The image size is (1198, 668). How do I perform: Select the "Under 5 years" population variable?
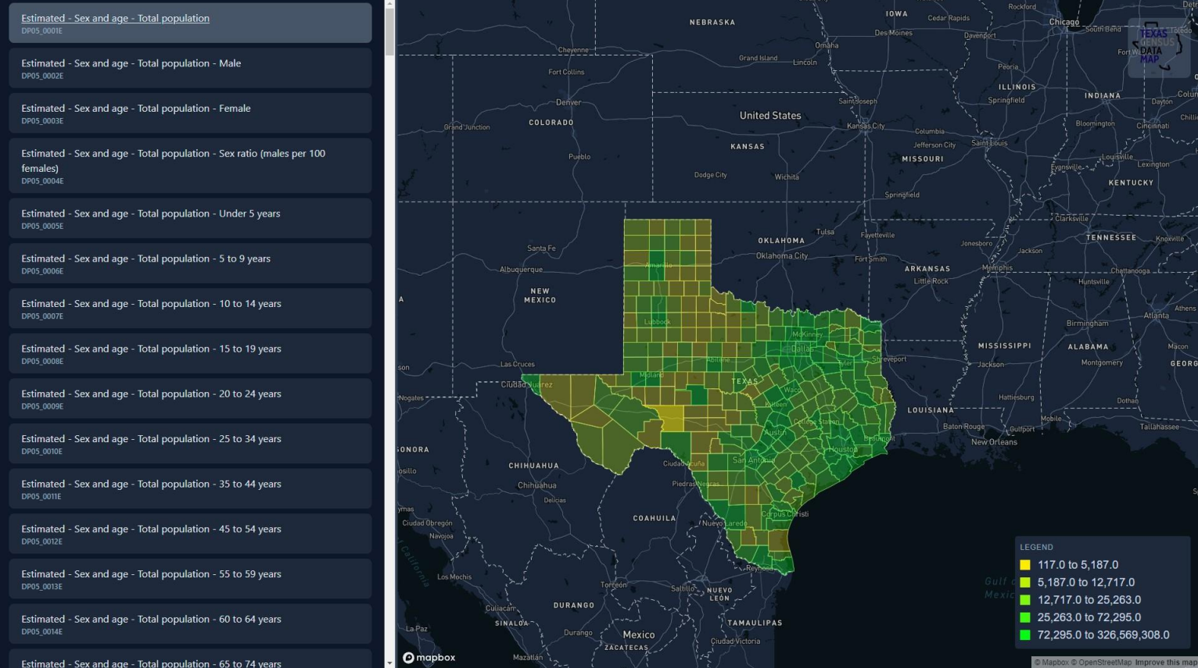190,218
